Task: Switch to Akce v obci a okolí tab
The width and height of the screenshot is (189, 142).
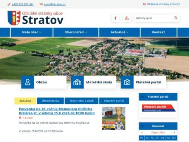Action: pyautogui.click(x=82, y=101)
